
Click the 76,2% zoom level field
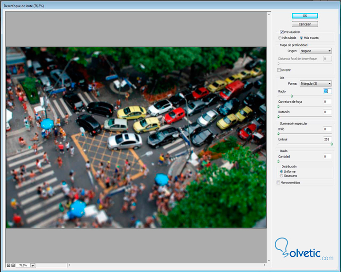[x=23, y=265]
